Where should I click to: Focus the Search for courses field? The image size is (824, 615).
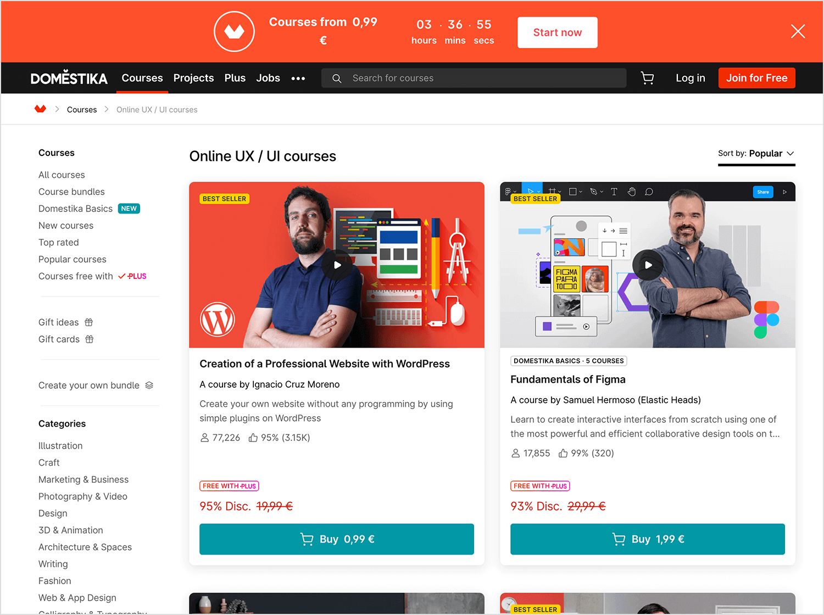point(474,78)
